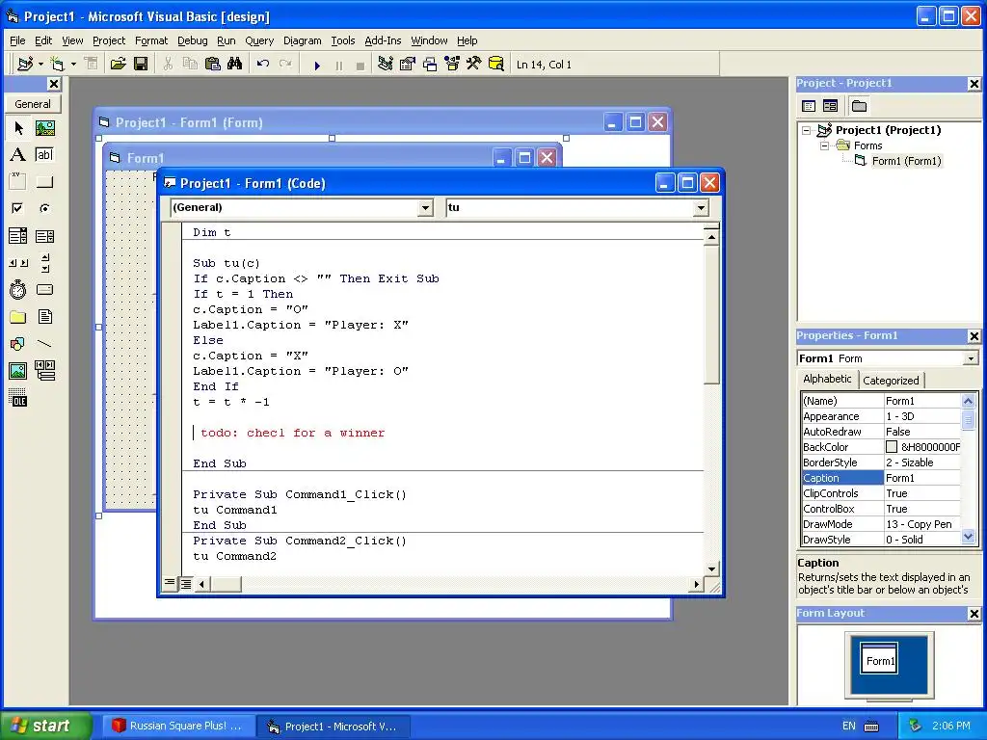The width and height of the screenshot is (987, 740).
Task: Open the Add Form dropdown arrow
Action: 73,65
